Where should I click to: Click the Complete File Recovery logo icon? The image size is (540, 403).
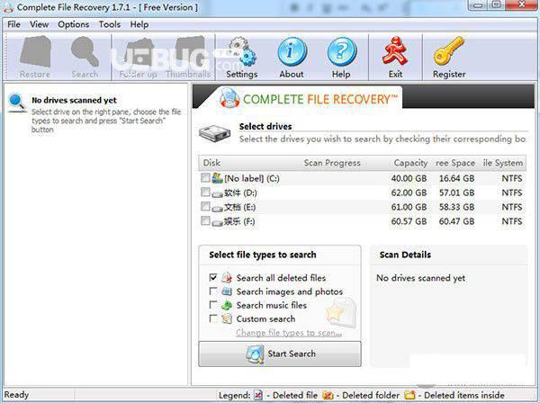(x=229, y=98)
